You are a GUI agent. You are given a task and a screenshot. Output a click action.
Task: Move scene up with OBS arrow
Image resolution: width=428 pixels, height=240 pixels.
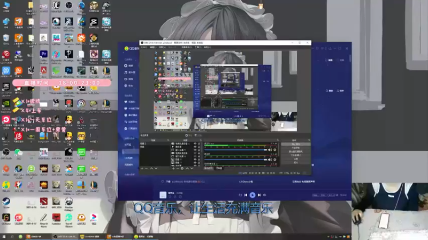pyautogui.click(x=151, y=169)
